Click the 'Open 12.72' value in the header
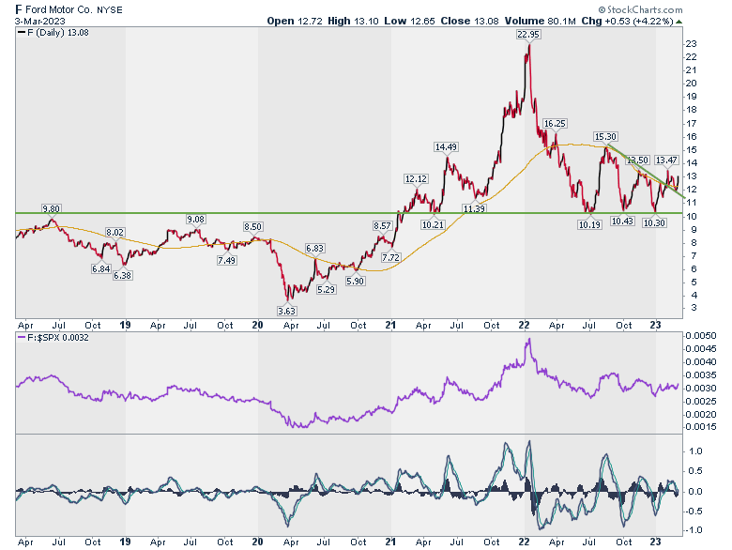 (294, 21)
